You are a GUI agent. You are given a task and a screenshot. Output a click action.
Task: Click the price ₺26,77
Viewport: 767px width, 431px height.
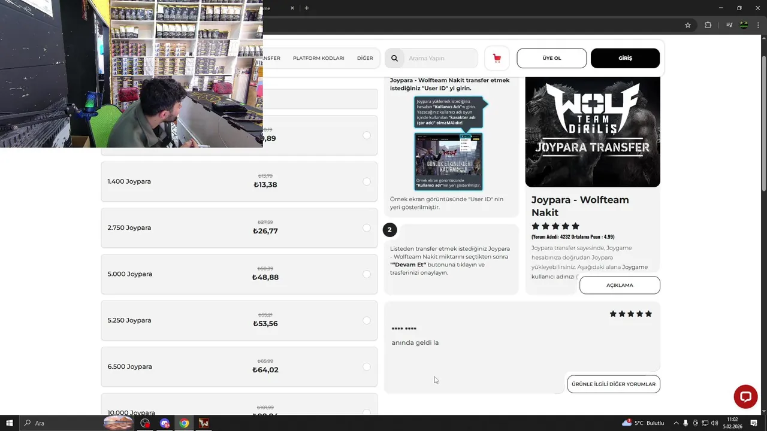coord(265,231)
